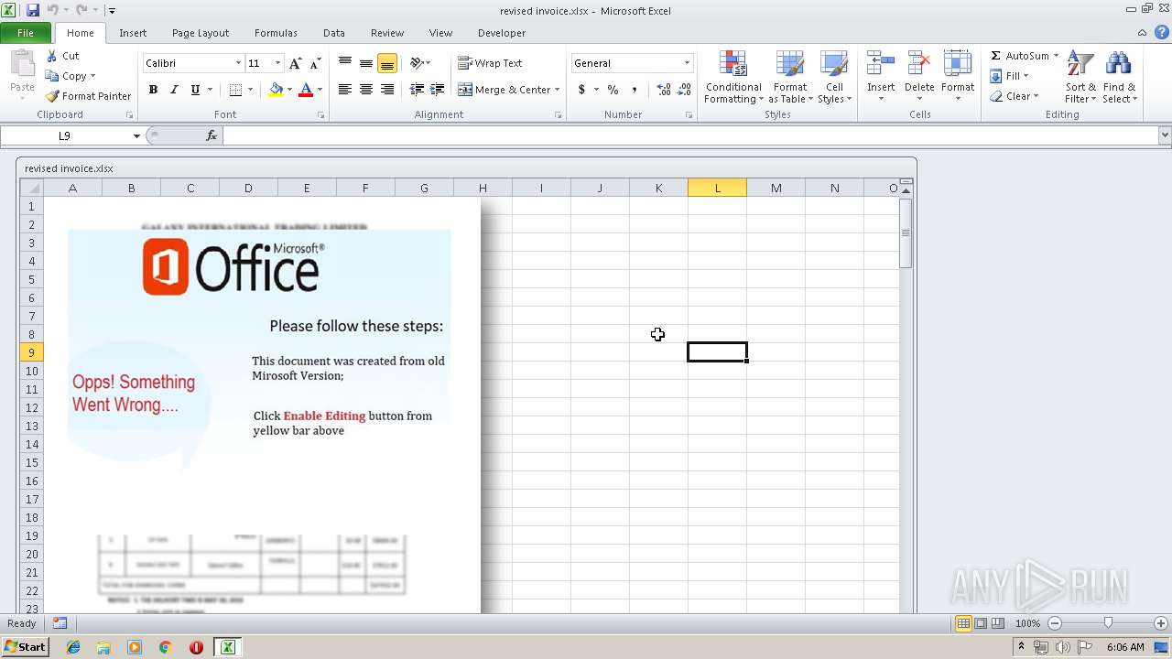Toggle Underline formatting

195,90
